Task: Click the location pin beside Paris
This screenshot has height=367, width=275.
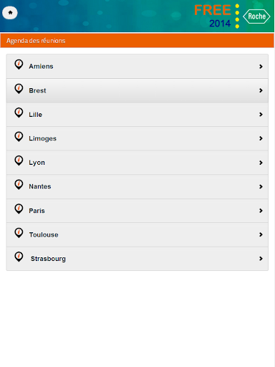Action: click(19, 209)
